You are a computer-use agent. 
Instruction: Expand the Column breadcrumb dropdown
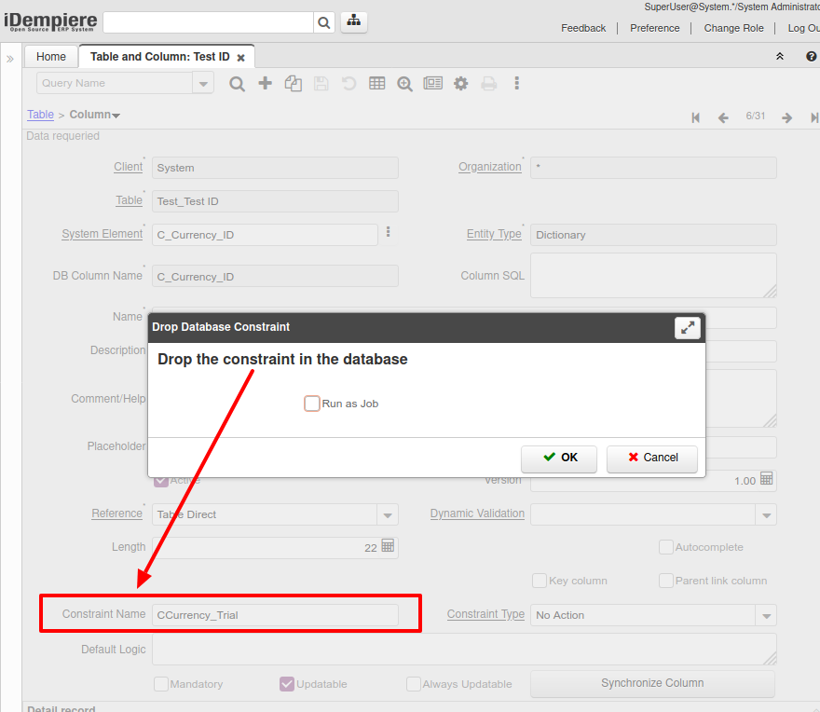(x=116, y=116)
